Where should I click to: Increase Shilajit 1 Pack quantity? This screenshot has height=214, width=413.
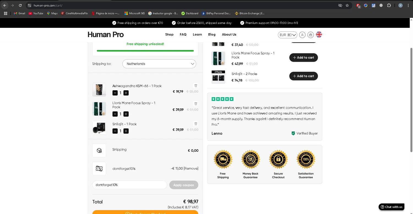(126, 131)
